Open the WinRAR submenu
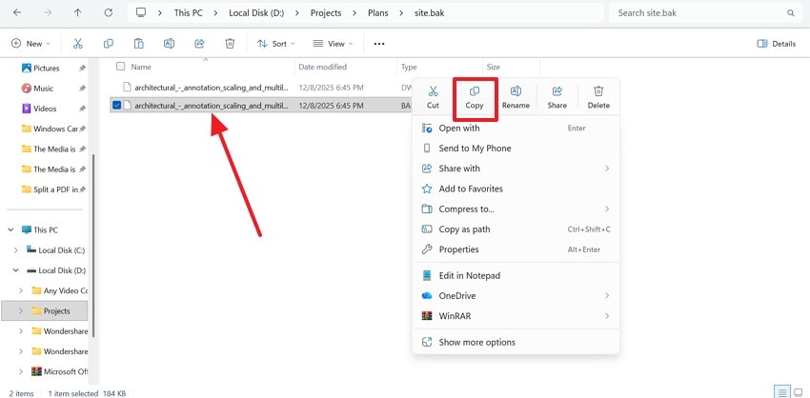The height and width of the screenshot is (398, 810). click(516, 316)
